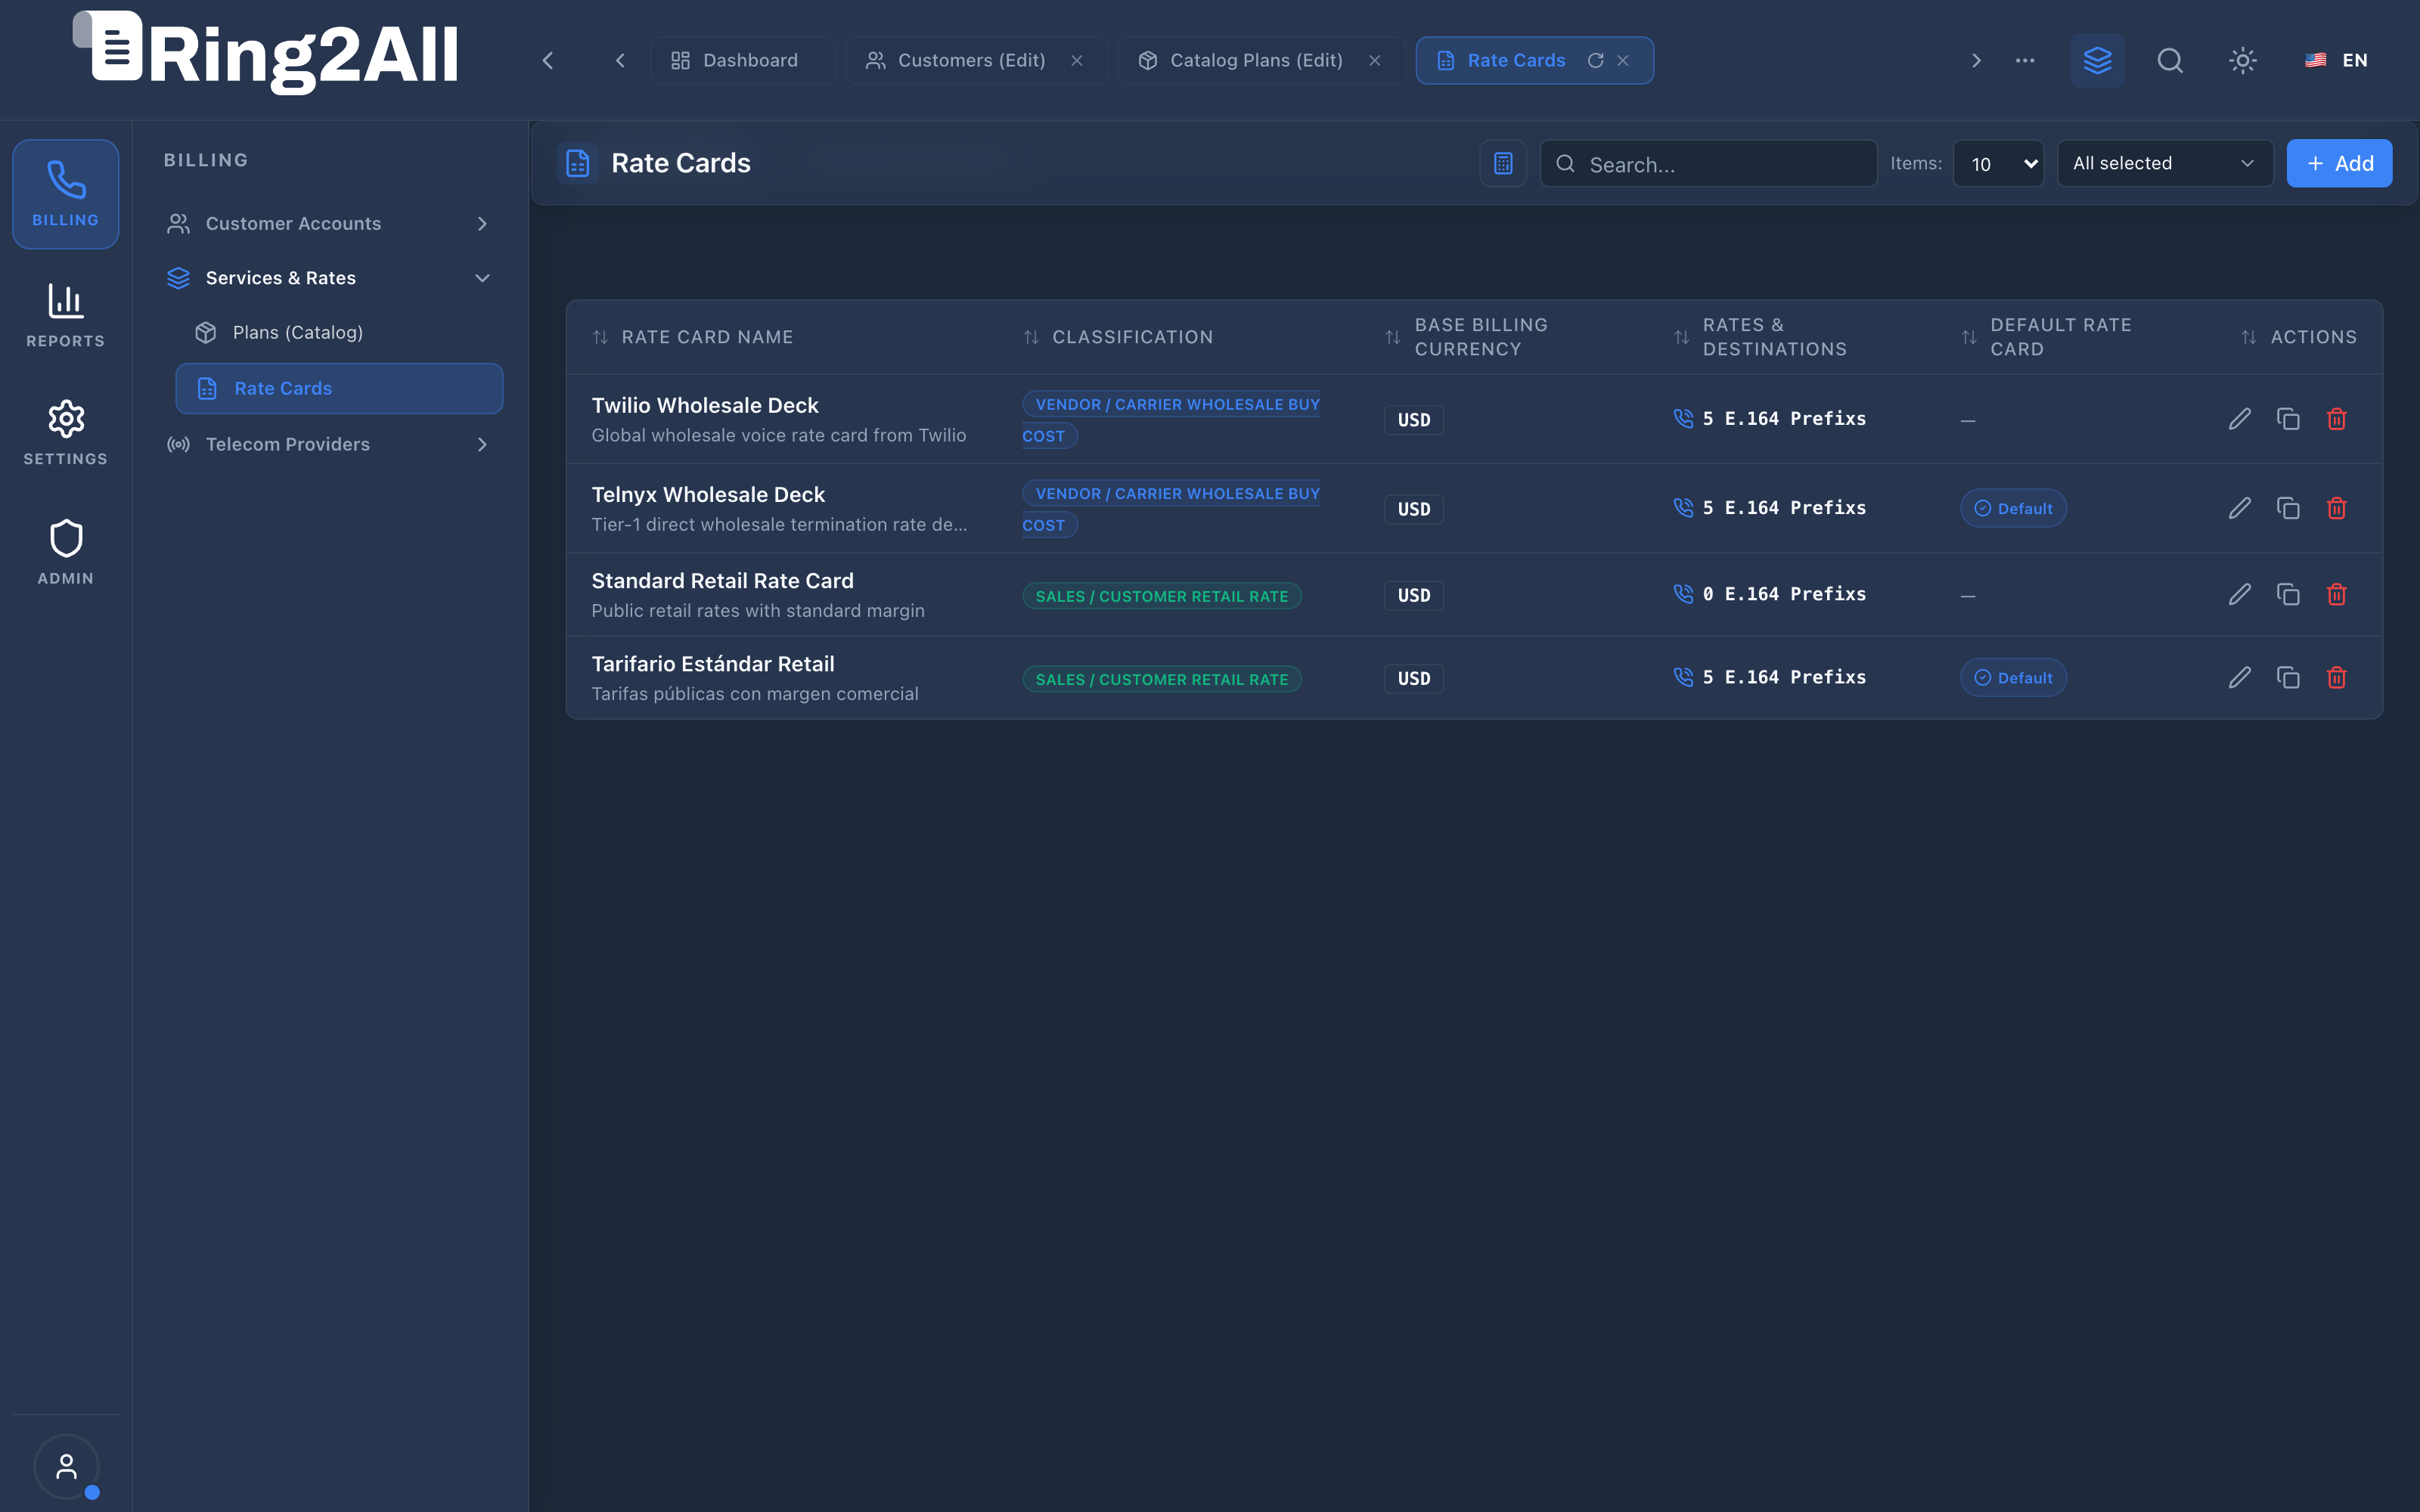Switch to the Catalog Plans (Edit) tab

pyautogui.click(x=1256, y=60)
